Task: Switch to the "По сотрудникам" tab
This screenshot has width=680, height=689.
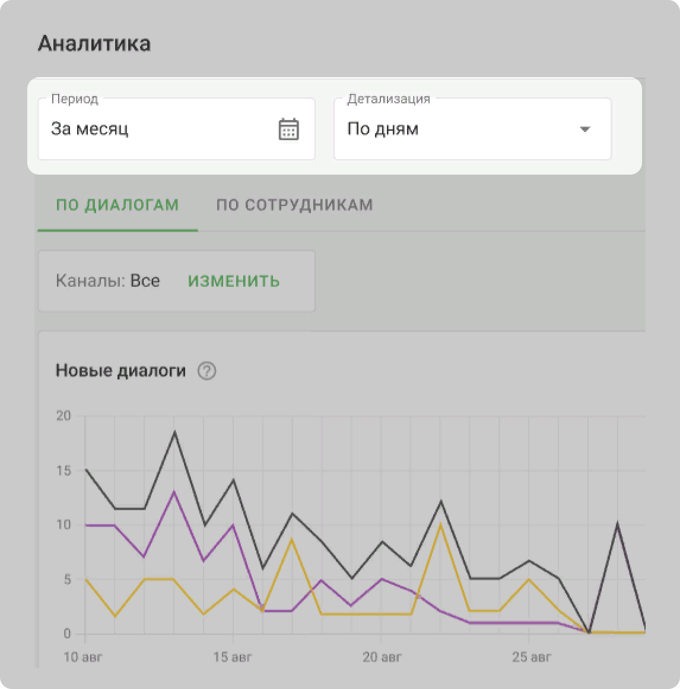Action: pos(294,205)
